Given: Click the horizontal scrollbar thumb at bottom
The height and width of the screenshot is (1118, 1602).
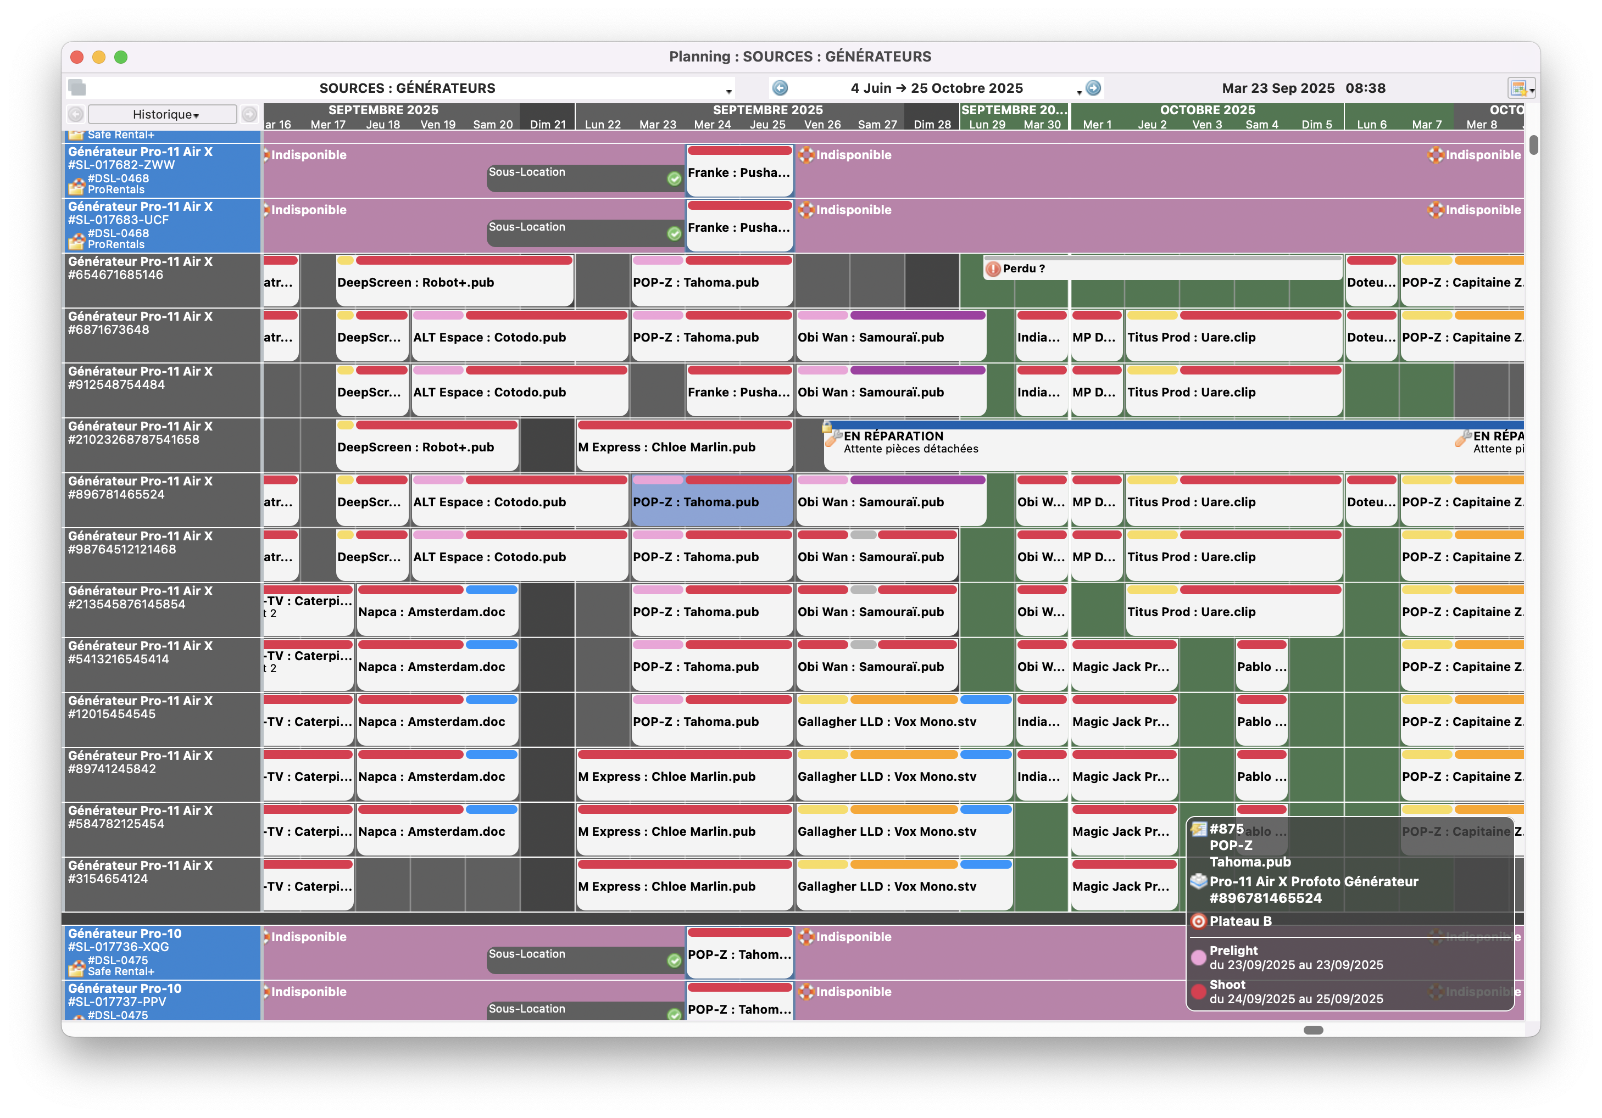Looking at the screenshot, I should (x=1313, y=1030).
